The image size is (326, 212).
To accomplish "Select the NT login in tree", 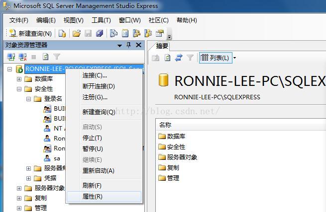I will [55, 129].
